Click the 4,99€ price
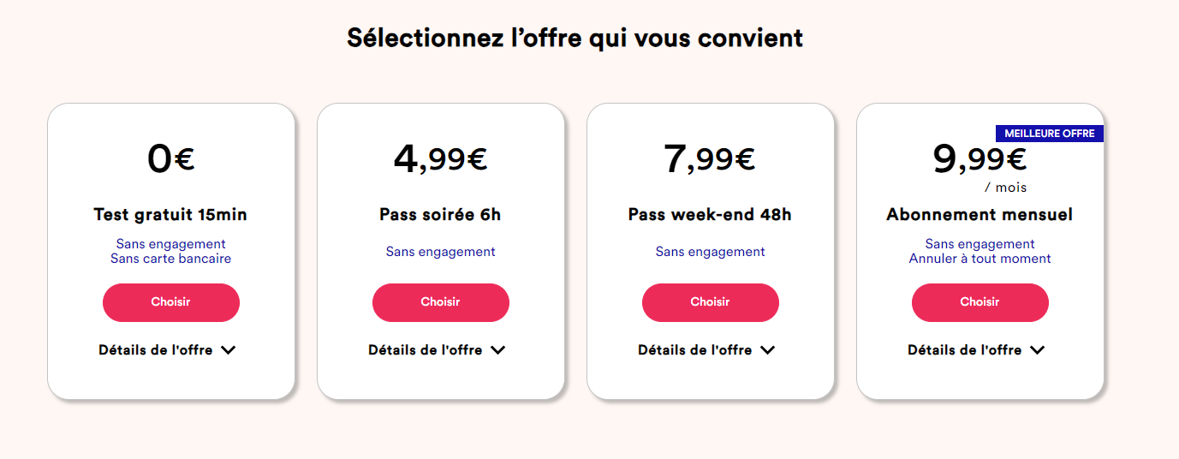Image resolution: width=1179 pixels, height=459 pixels. [440, 158]
